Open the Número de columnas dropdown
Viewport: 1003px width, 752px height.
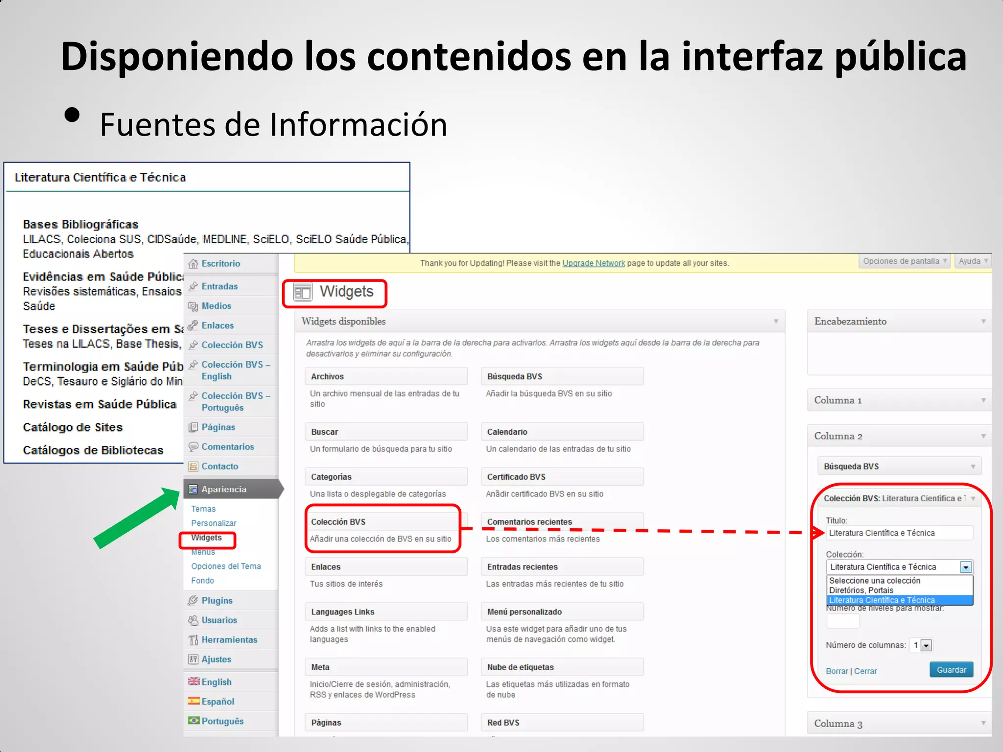coord(921,645)
